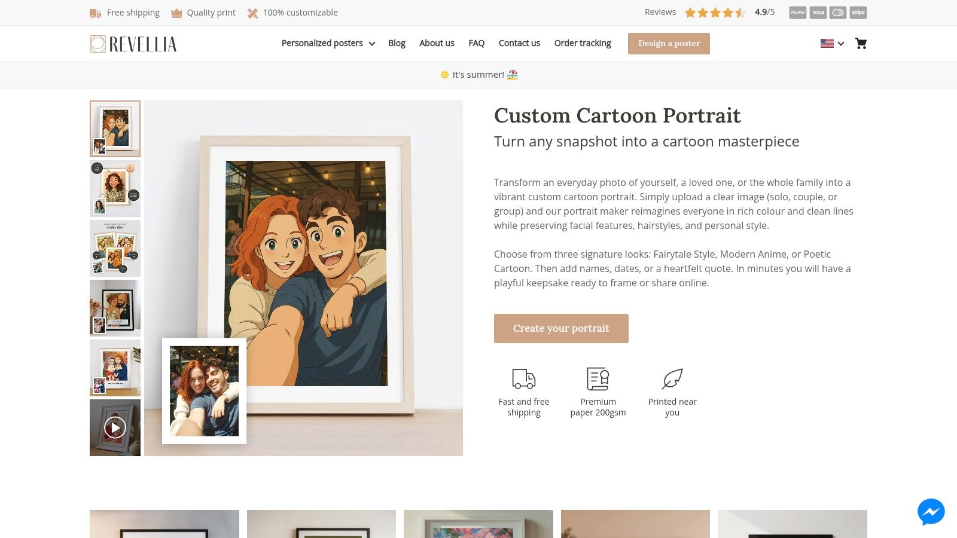
Task: Select the fourth thumbnail with black frame
Action: coord(115,308)
